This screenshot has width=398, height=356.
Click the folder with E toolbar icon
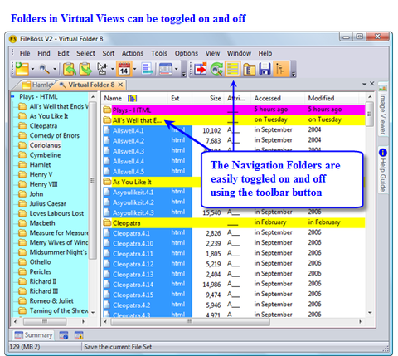click(250, 69)
